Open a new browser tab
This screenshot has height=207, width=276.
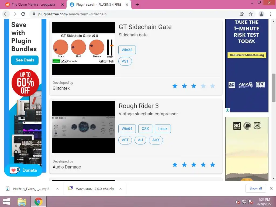click(x=137, y=5)
